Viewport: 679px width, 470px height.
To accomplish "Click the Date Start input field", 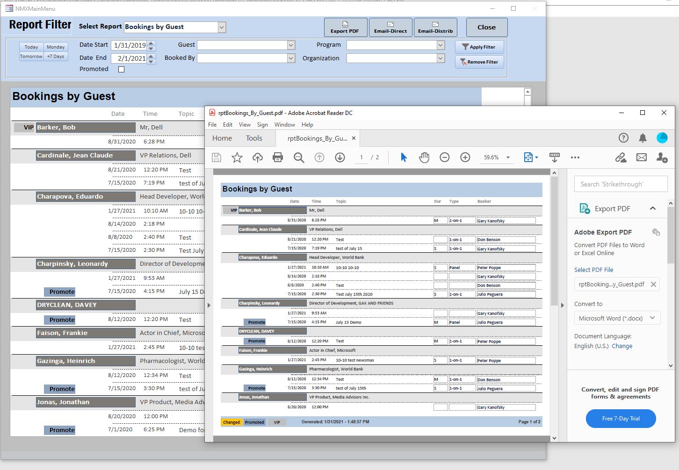I will pos(129,45).
